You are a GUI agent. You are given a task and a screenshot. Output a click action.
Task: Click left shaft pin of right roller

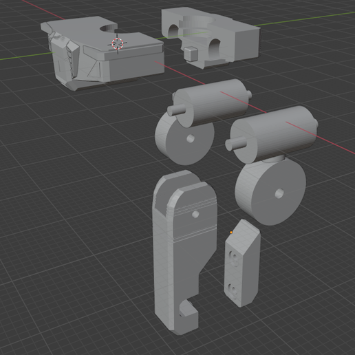point(236,144)
